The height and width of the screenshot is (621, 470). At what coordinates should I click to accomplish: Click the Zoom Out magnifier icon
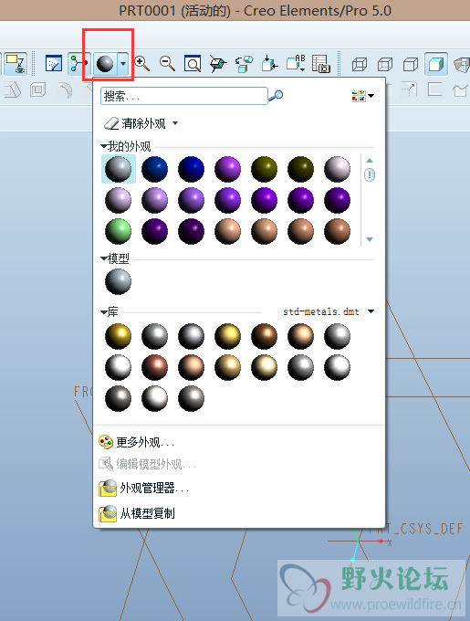167,63
